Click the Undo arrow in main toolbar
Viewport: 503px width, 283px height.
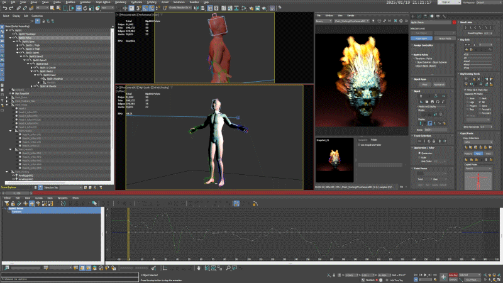click(4, 8)
